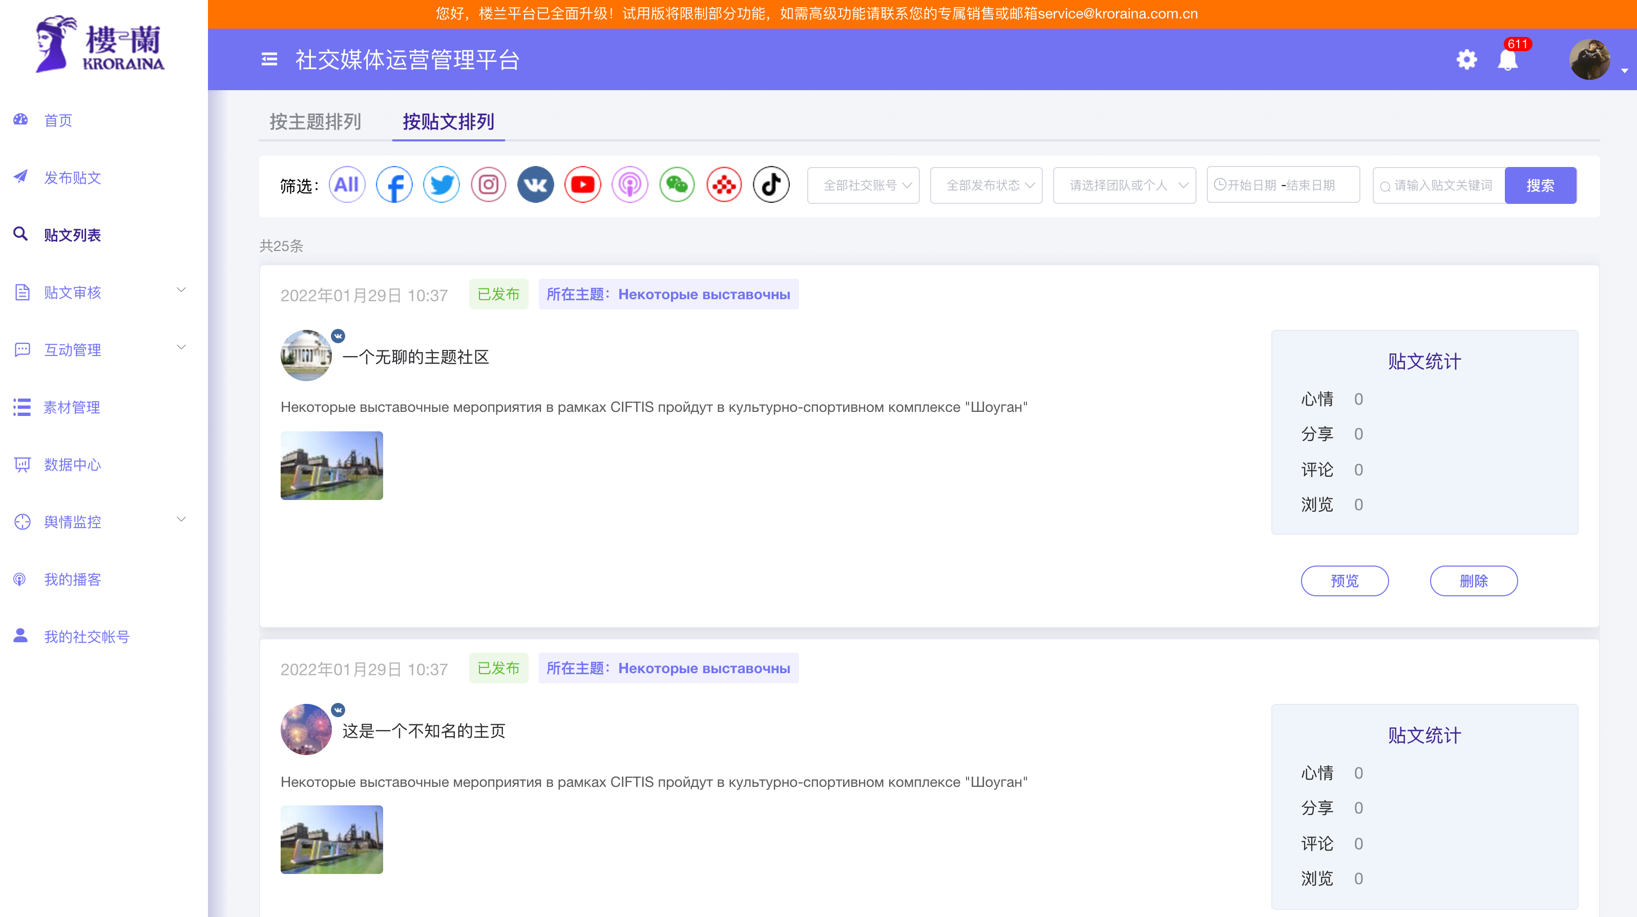The height and width of the screenshot is (917, 1637).
Task: Toggle the All platforms filter
Action: click(347, 184)
